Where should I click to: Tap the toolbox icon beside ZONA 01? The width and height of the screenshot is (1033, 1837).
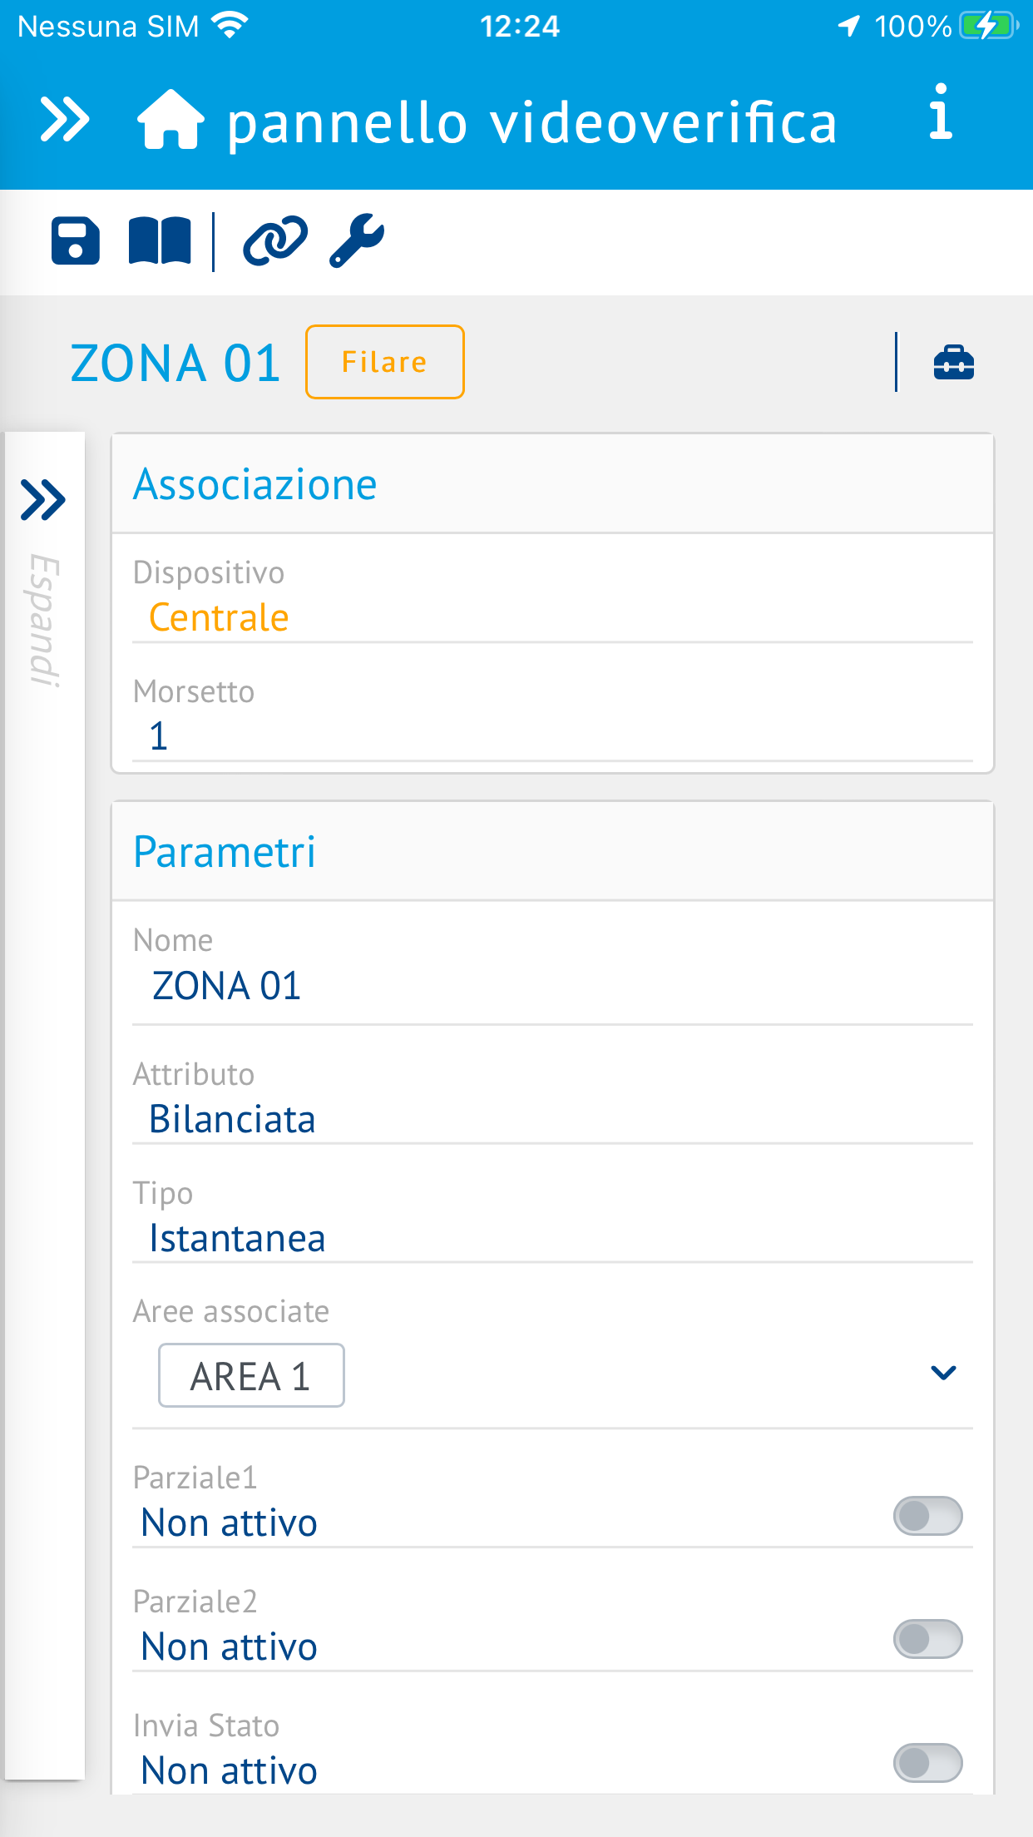point(954,363)
